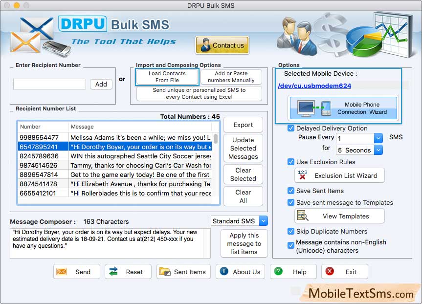
Task: Open the /dev/cu.usbmodem624 device link
Action: [314, 86]
